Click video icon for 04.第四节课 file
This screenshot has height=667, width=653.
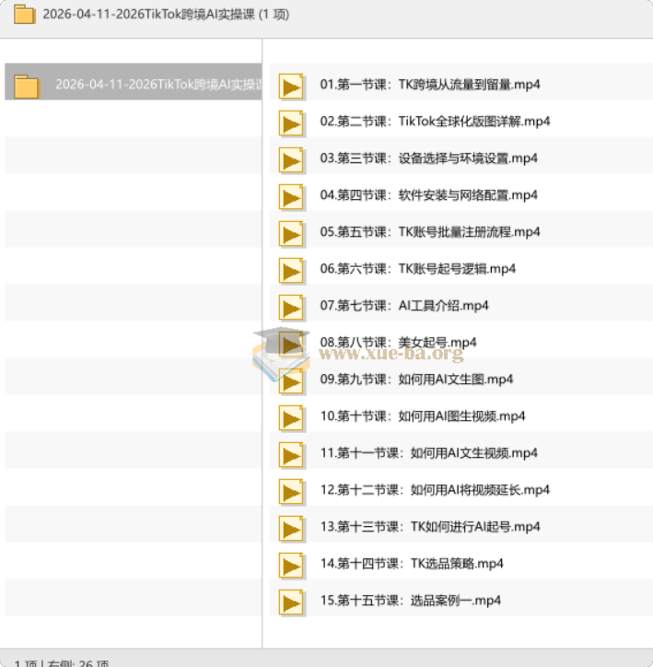point(292,198)
